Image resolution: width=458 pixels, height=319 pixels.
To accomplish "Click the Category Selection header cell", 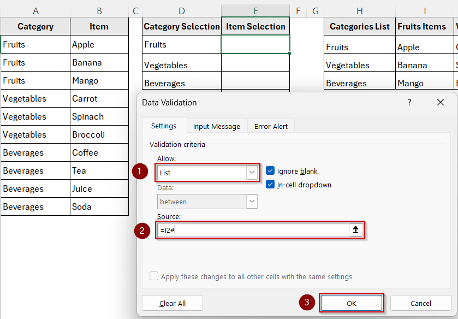I will click(x=182, y=26).
